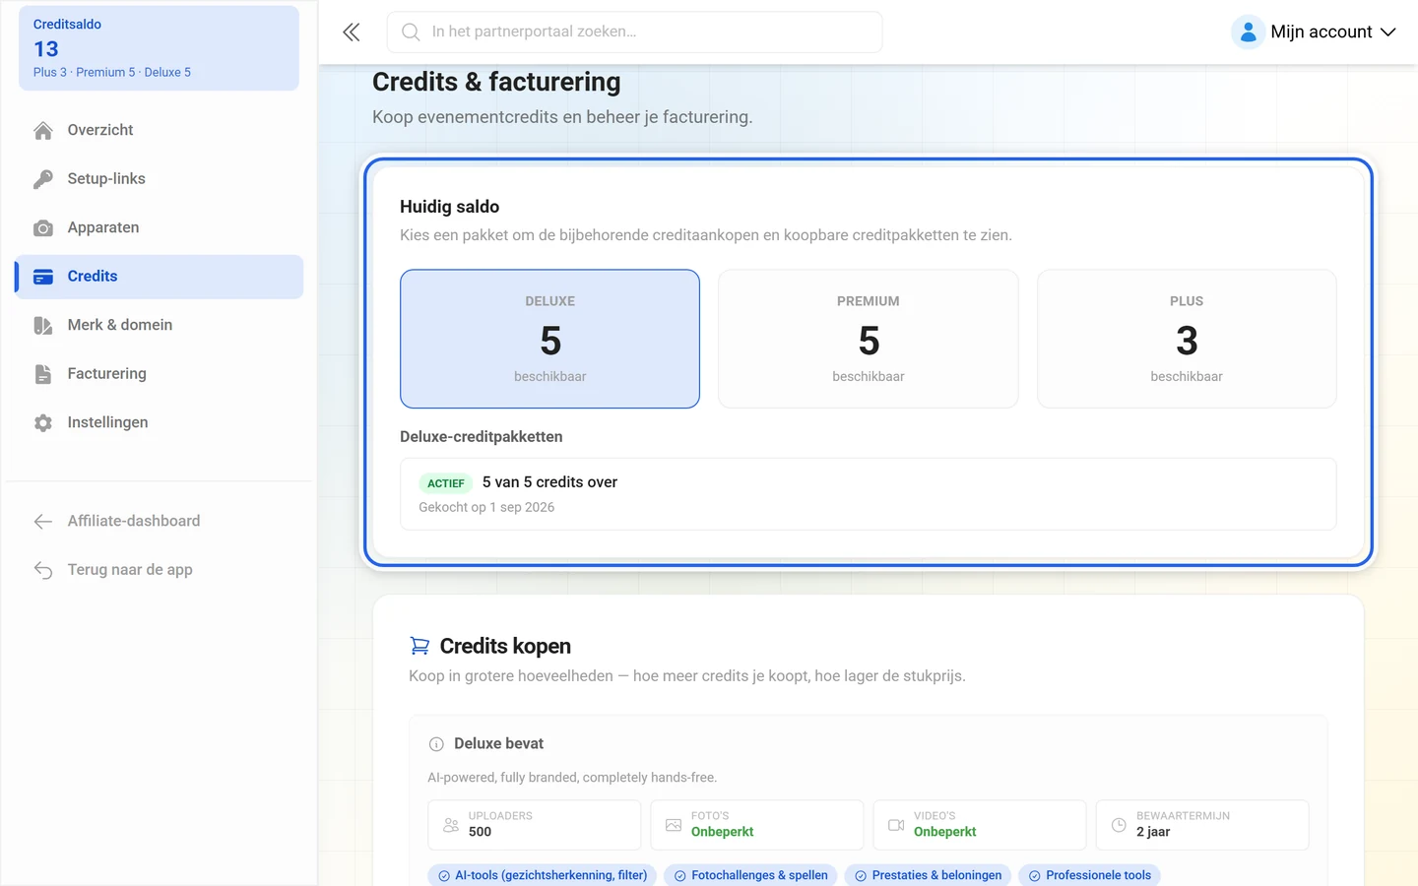Screen dimensions: 1418x886
Task: Click the Instellingen gear icon
Action: click(43, 423)
